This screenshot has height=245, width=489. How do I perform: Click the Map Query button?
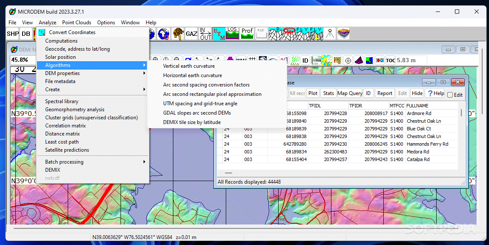click(350, 93)
